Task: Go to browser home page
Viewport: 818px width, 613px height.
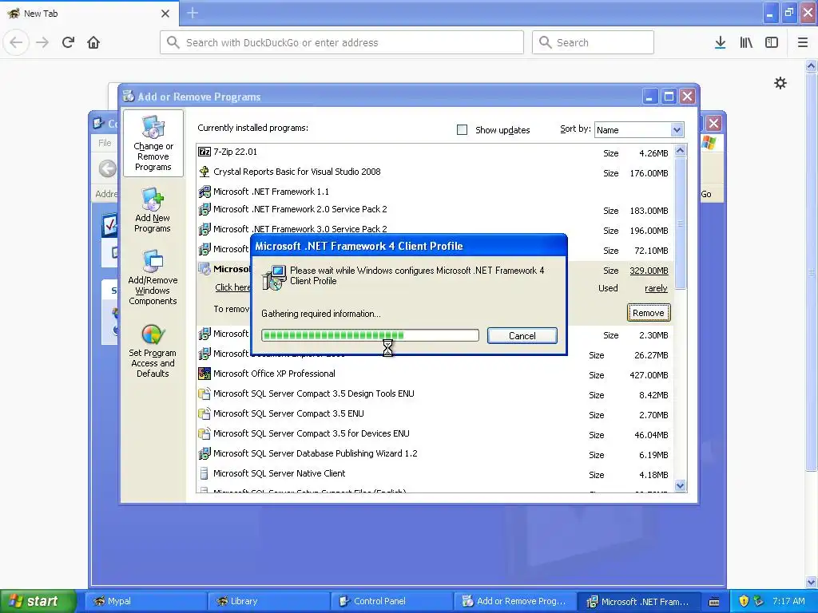Action: pyautogui.click(x=93, y=42)
